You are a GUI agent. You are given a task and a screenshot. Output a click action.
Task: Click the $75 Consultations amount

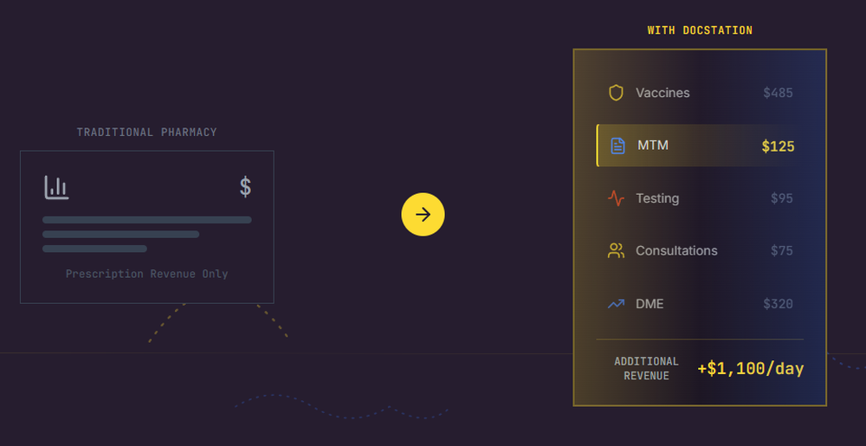pos(781,250)
